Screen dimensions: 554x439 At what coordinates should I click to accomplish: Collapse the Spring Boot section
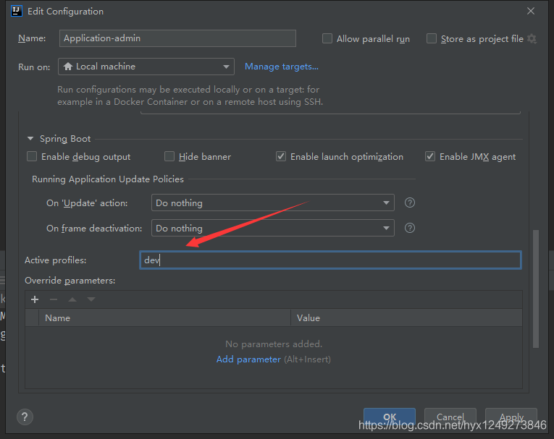(x=30, y=139)
